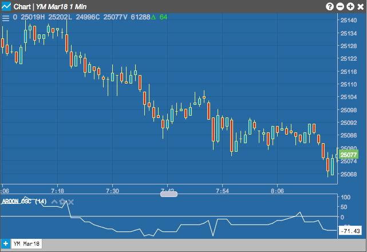The height and width of the screenshot is (252, 367).
Task: Click the volume value 61288 in header
Action: point(140,17)
